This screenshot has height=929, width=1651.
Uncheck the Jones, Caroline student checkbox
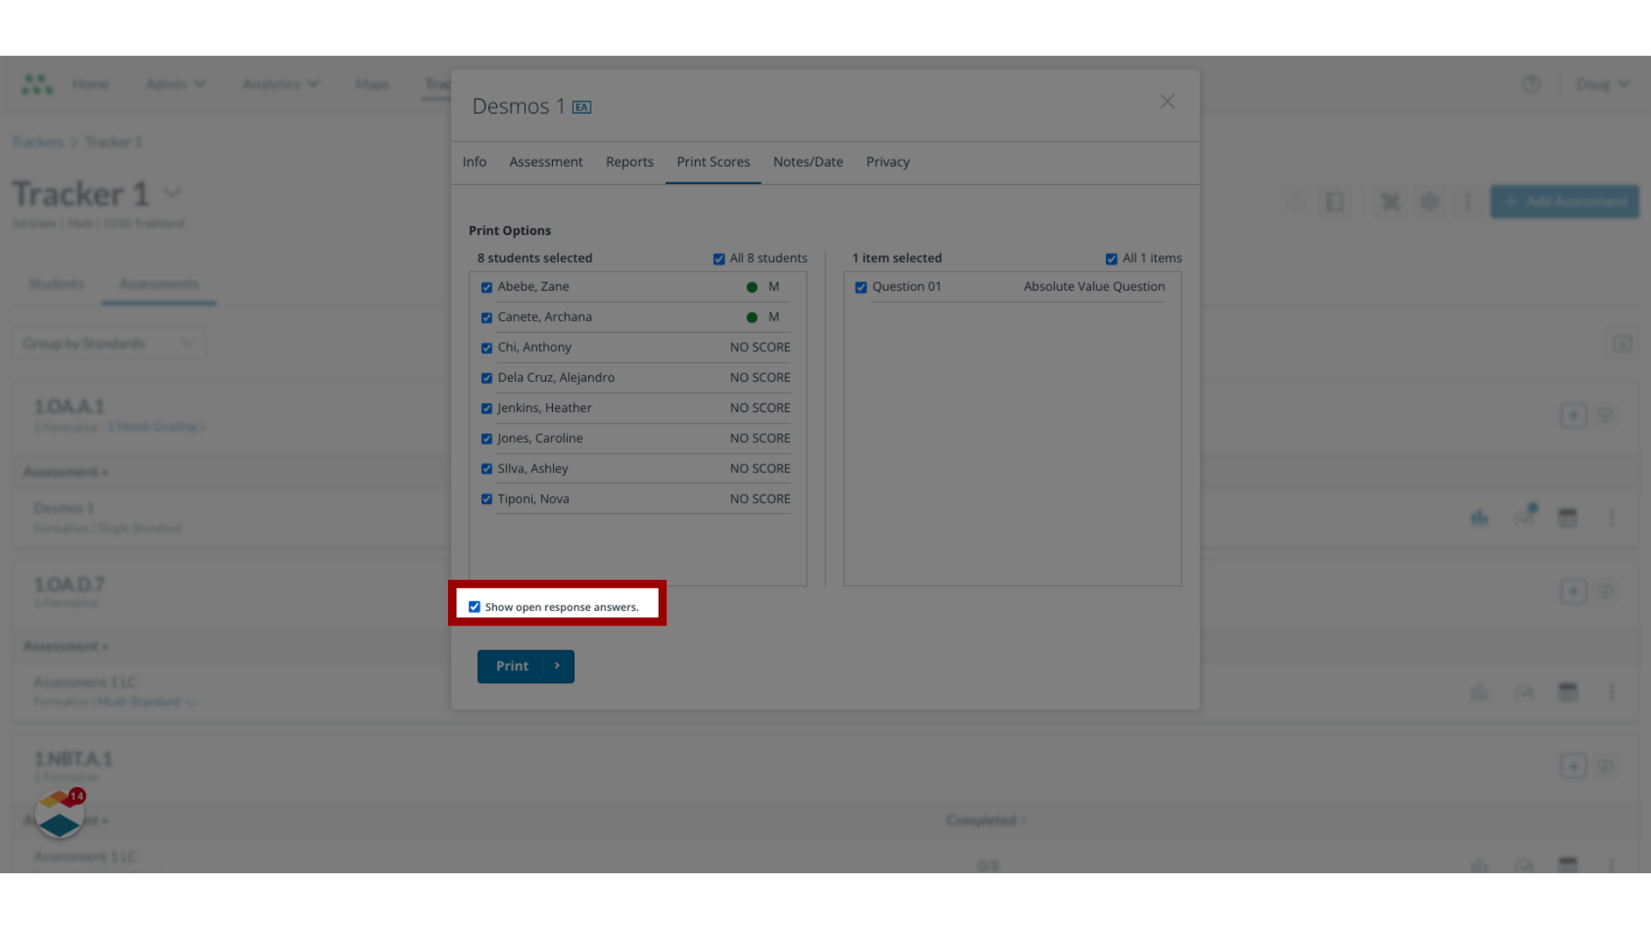[x=487, y=439]
